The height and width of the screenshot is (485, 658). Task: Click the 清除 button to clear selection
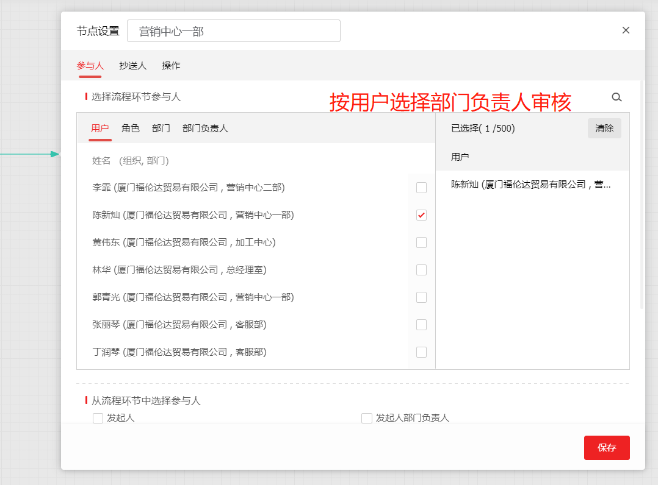[x=604, y=128]
